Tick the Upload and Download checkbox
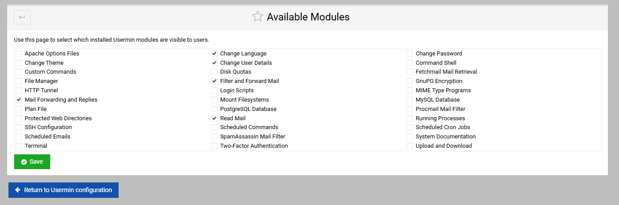The image size is (619, 205). coord(410,146)
